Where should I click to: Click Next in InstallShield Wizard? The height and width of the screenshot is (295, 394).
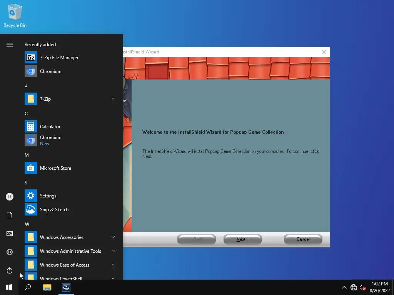coord(242,239)
